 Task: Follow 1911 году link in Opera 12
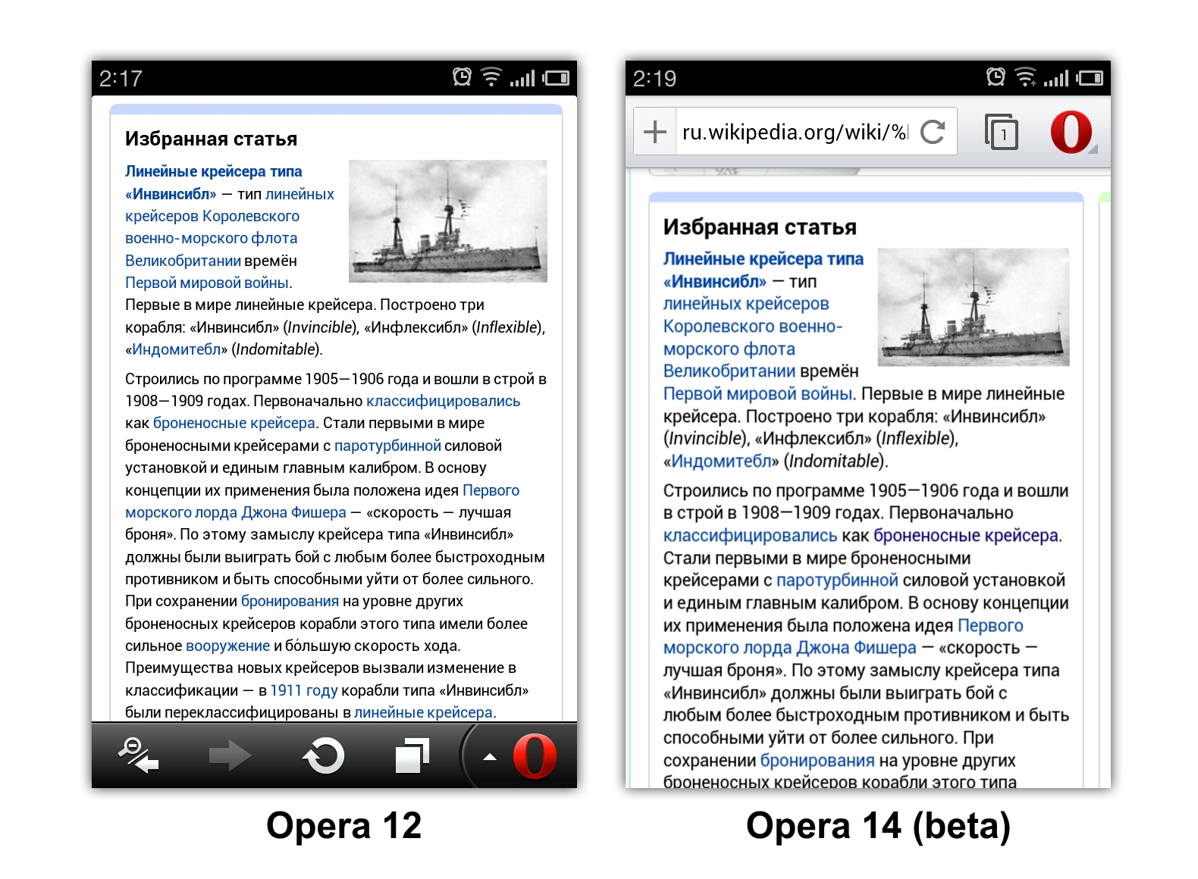(x=303, y=690)
